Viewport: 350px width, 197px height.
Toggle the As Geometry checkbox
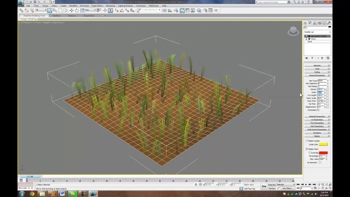(320, 163)
